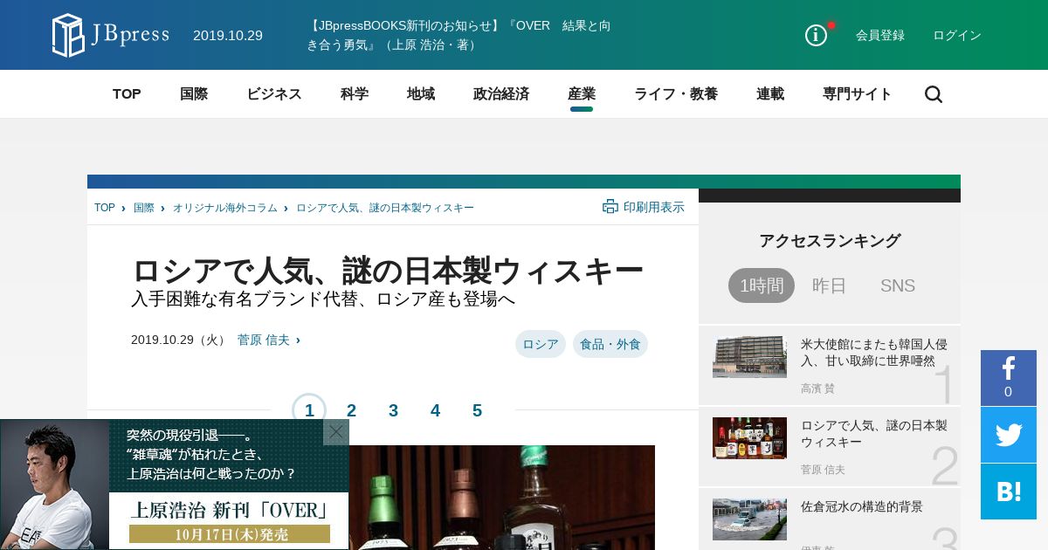Click ロシアで人気 current page in breadcrumb

click(385, 208)
